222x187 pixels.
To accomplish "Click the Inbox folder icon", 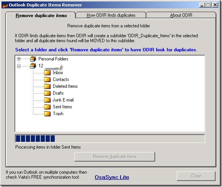I will 47,73.
